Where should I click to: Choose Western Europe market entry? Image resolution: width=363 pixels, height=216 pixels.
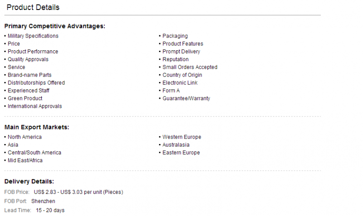pyautogui.click(x=182, y=137)
